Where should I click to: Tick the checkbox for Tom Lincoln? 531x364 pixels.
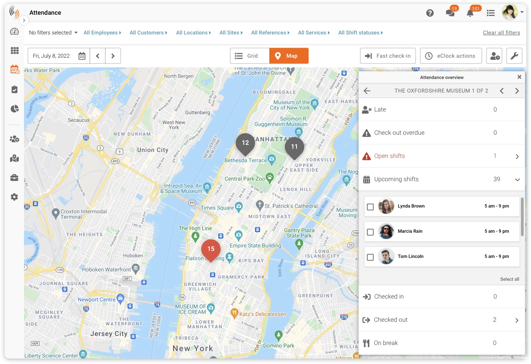tap(370, 257)
